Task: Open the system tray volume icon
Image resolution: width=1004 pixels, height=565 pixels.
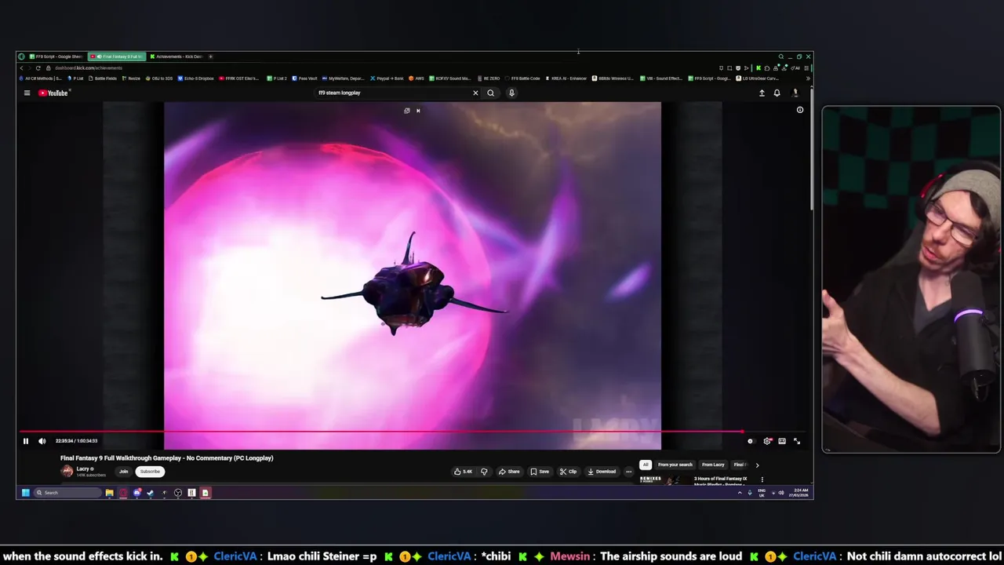Action: point(781,493)
